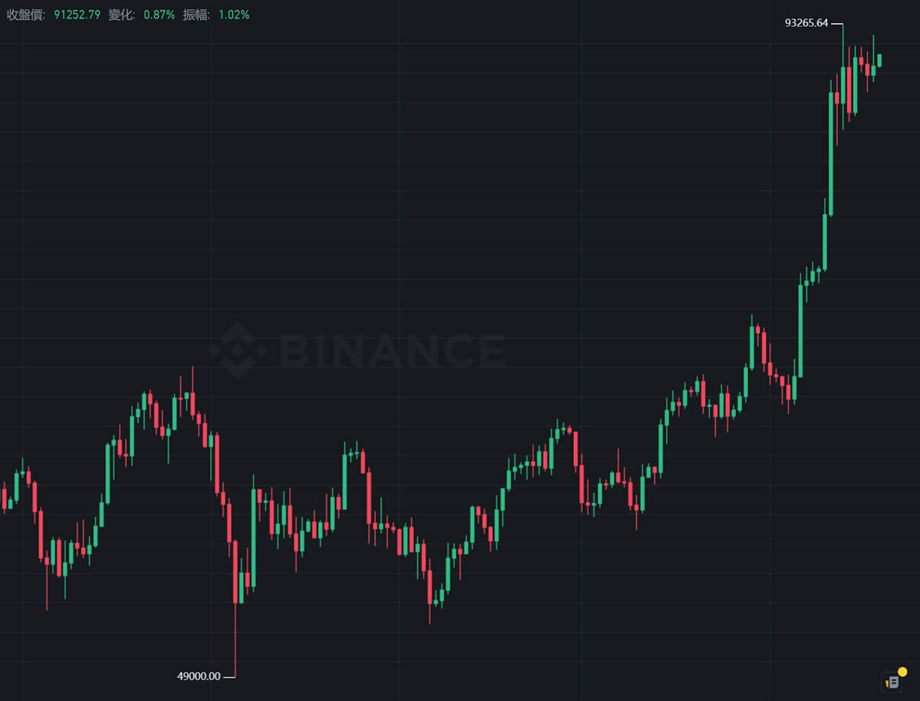Click the 變化 label
Image resolution: width=920 pixels, height=701 pixels.
(x=122, y=15)
